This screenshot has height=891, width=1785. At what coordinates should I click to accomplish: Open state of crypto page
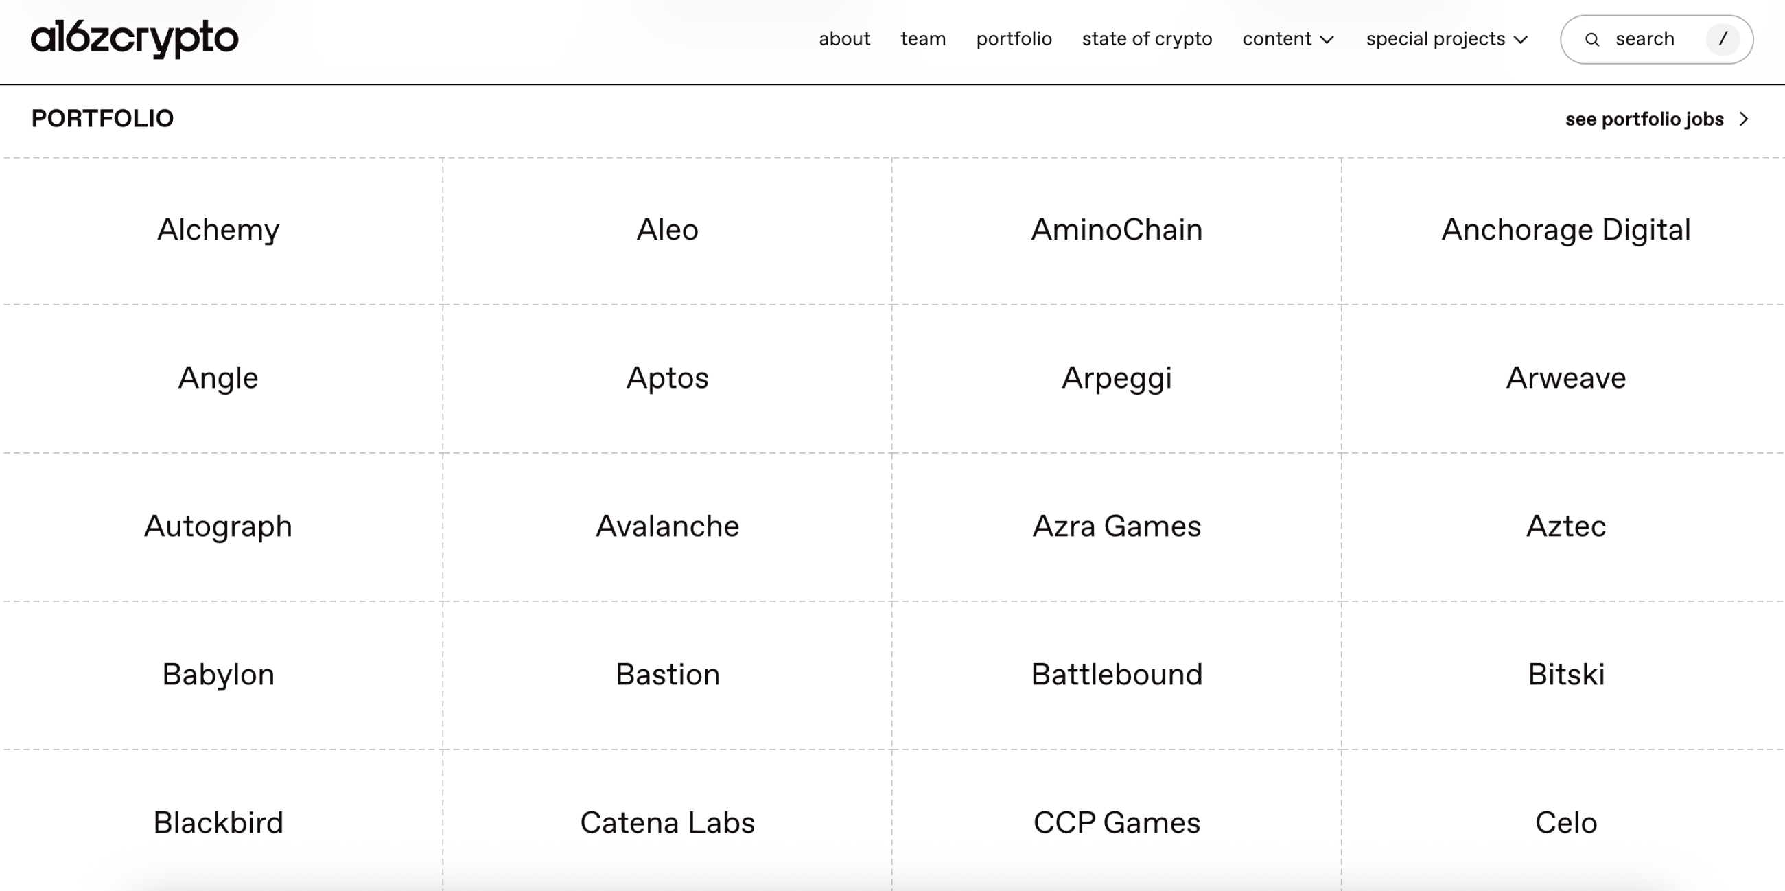1147,39
